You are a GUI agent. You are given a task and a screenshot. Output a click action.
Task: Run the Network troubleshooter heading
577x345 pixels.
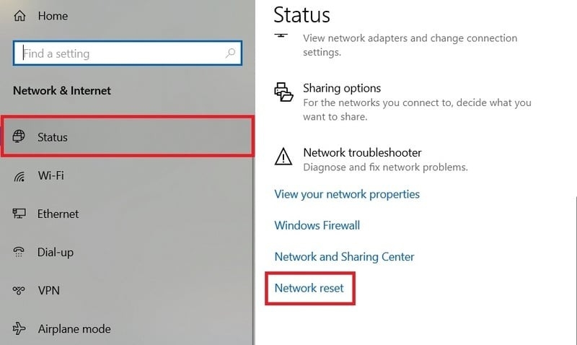(x=363, y=152)
